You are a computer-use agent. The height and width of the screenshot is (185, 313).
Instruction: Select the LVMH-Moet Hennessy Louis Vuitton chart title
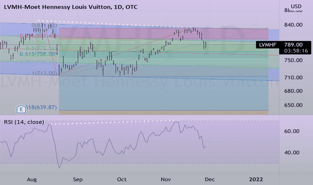click(x=71, y=7)
